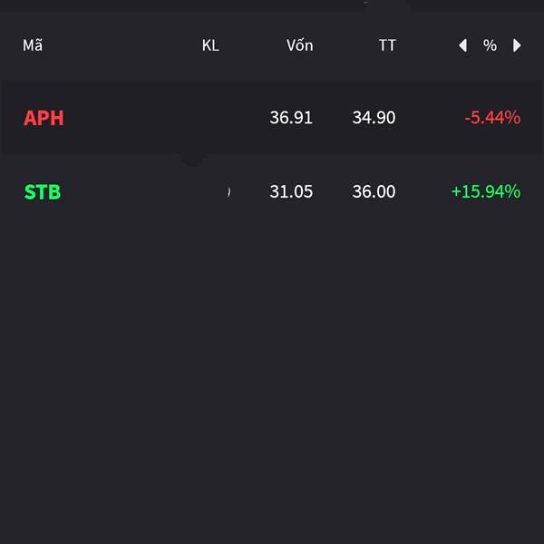Click the right arrow beside % column

[x=517, y=45]
